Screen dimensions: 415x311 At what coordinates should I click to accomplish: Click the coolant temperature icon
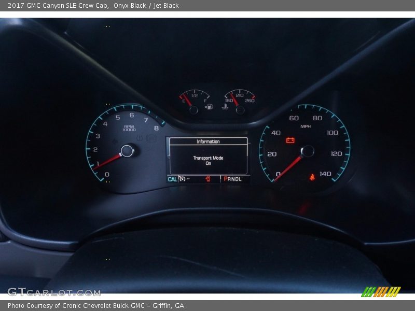tap(225, 107)
